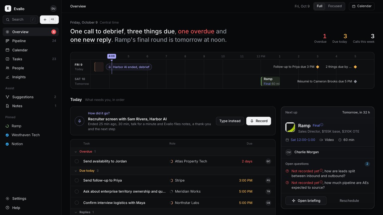Open pinned Ramp item
The image size is (383, 215).
click(31, 126)
